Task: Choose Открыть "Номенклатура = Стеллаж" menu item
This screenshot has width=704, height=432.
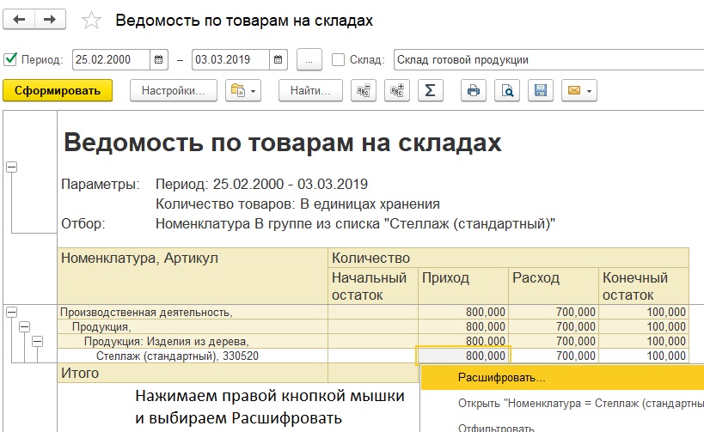Action: (x=562, y=404)
